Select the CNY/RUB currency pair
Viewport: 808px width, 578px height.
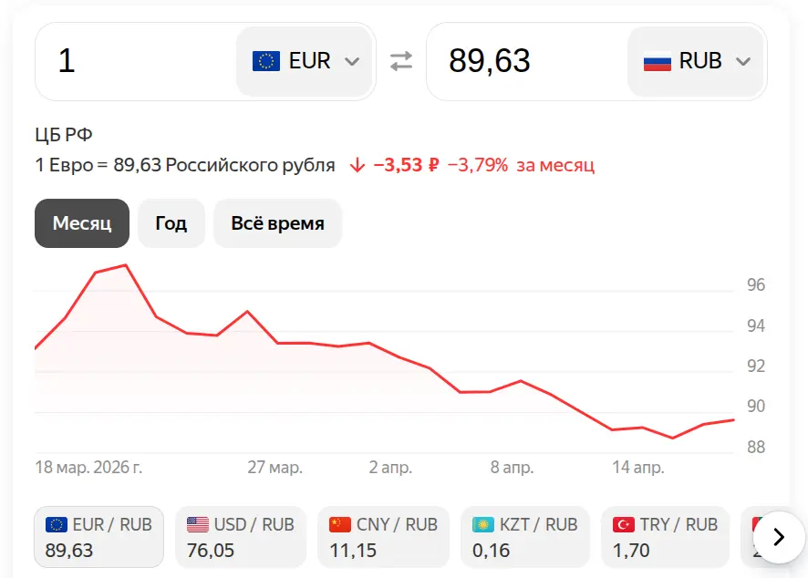(x=383, y=537)
